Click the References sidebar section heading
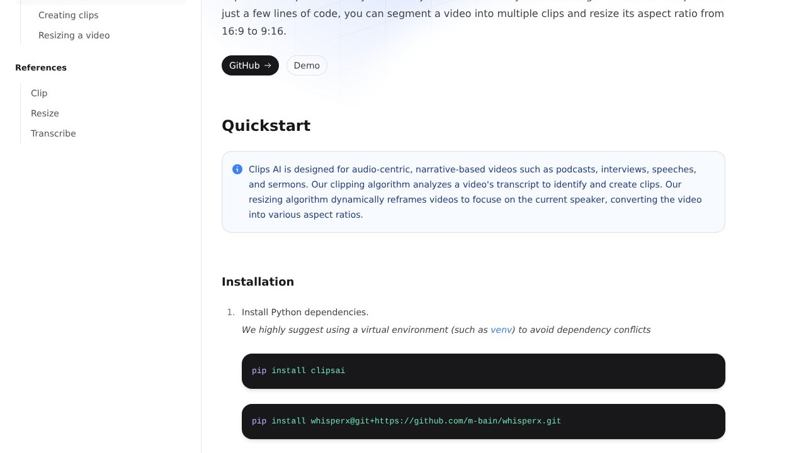Screen dimensions: 806x453 click(41, 67)
